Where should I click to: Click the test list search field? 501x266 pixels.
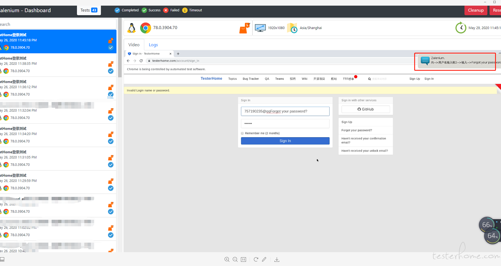pos(58,24)
